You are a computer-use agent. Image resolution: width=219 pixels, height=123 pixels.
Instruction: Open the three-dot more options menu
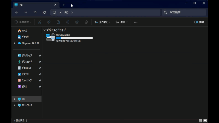point(136,22)
